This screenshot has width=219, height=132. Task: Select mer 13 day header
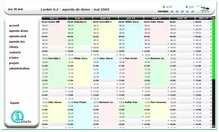[105, 18]
